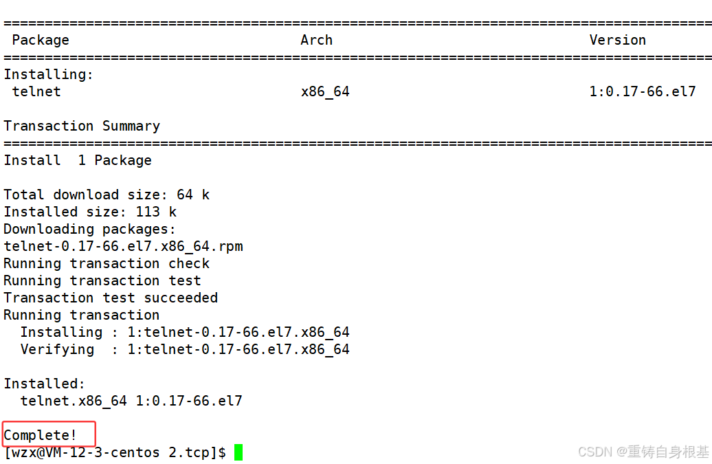Click the CSDN author watermark
The height and width of the screenshot is (464, 712).
643,452
